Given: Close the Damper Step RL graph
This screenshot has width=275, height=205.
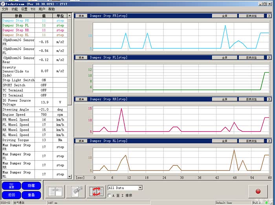Looking at the screenshot, I should 269,141.
